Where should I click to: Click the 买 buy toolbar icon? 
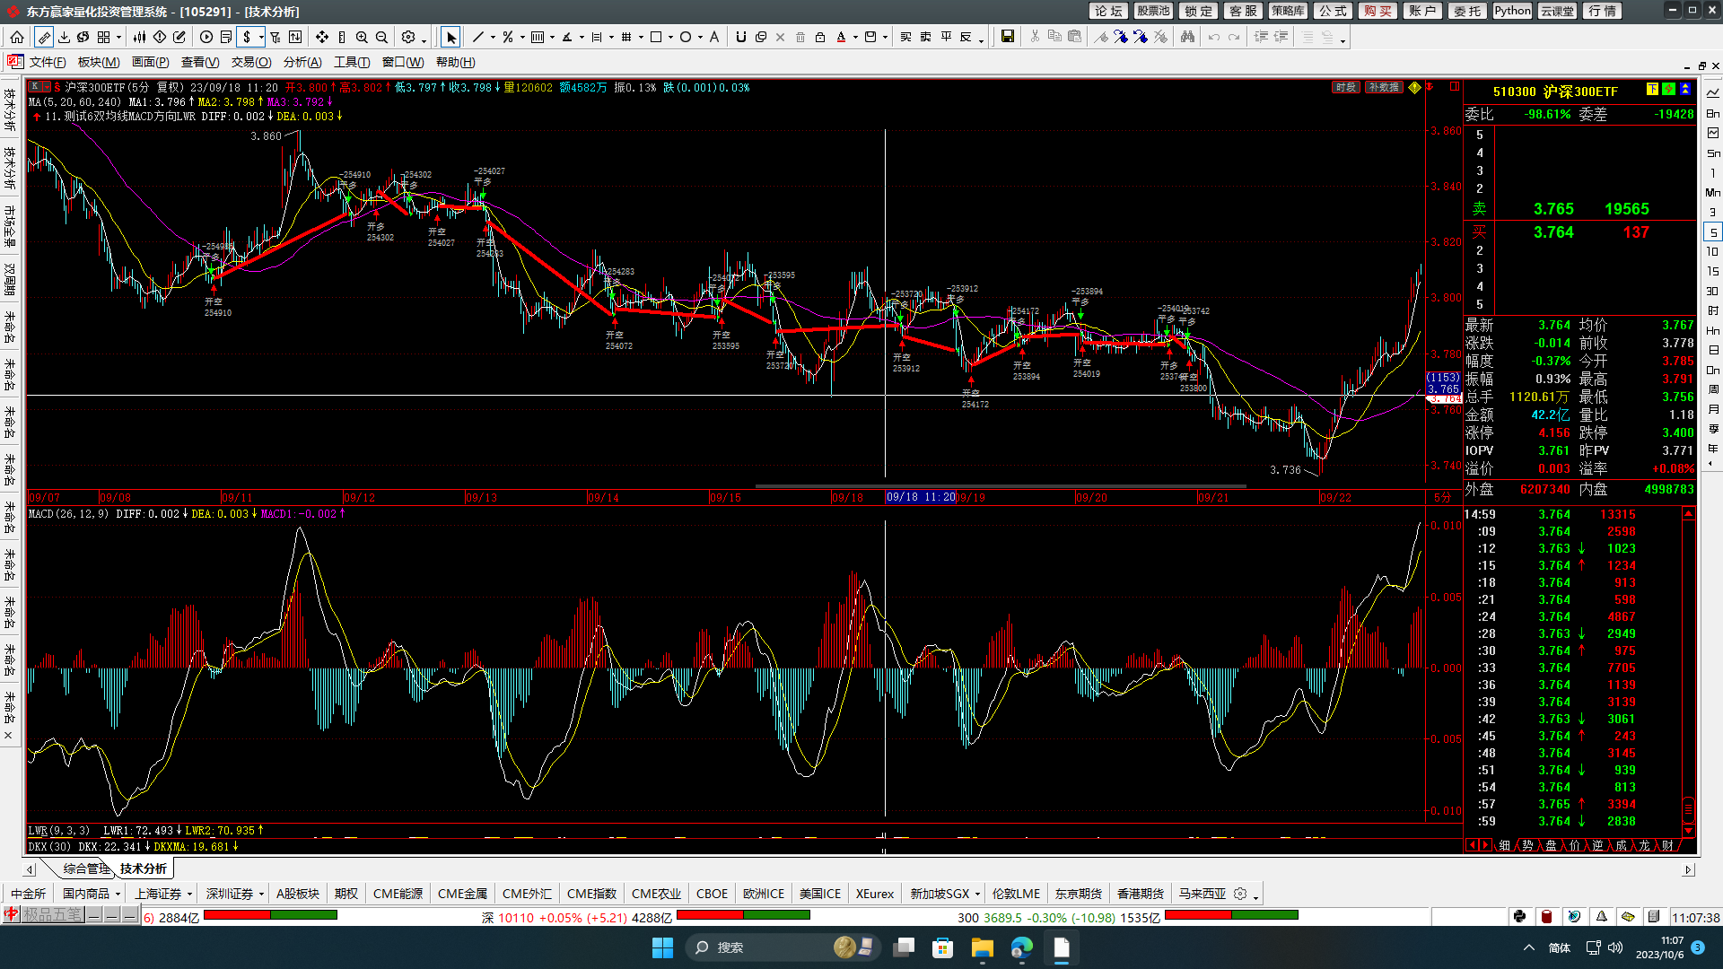(905, 37)
